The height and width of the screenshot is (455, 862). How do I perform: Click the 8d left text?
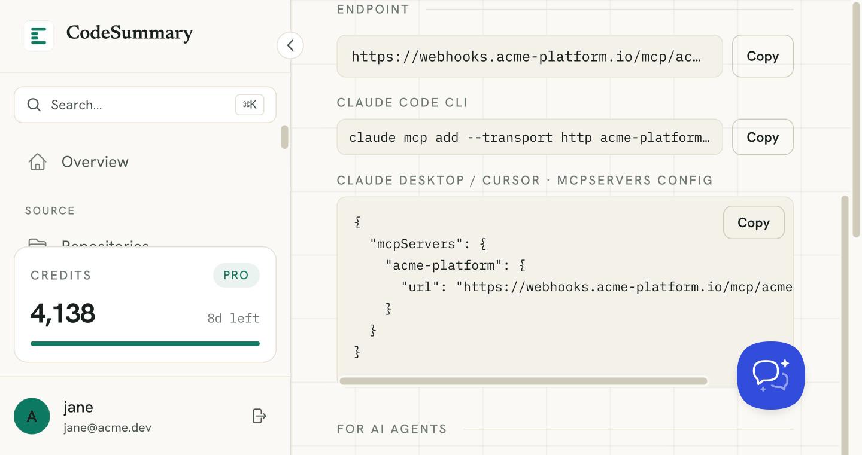233,319
